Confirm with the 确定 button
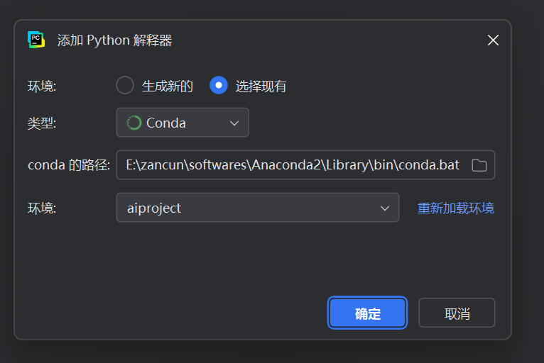This screenshot has height=363, width=544. tap(367, 313)
